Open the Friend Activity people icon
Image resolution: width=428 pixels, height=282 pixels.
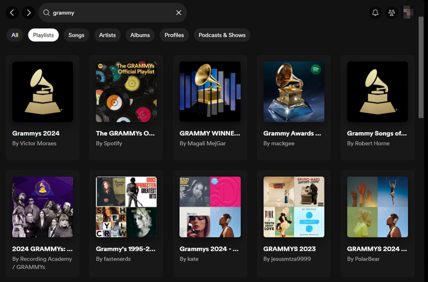tap(391, 13)
